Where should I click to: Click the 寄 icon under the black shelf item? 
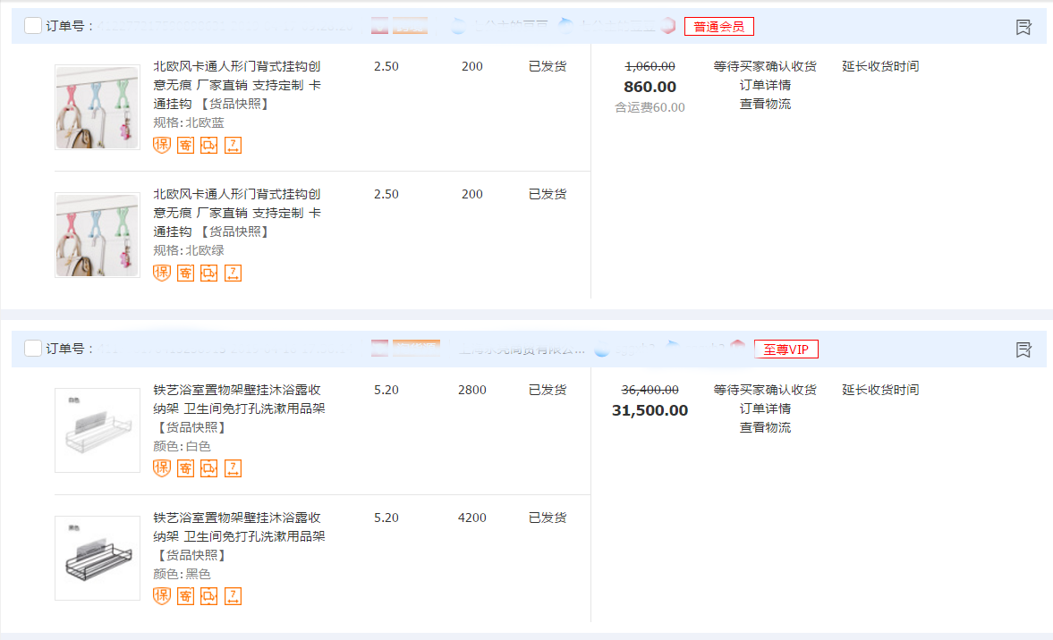tap(185, 595)
